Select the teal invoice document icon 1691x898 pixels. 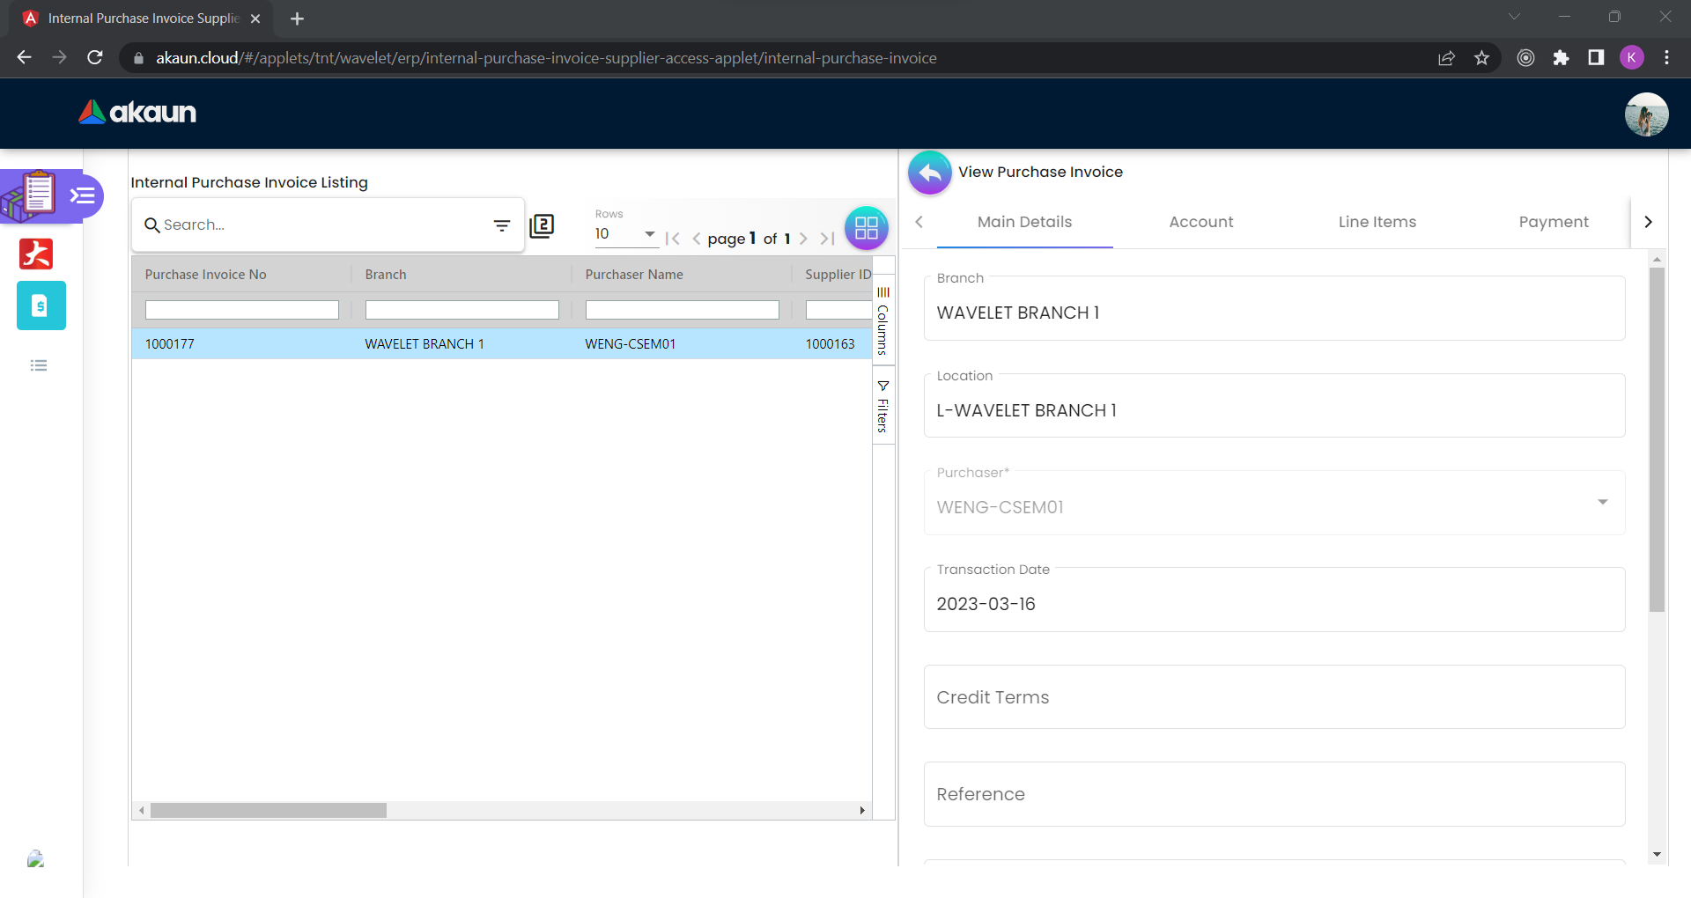click(41, 305)
